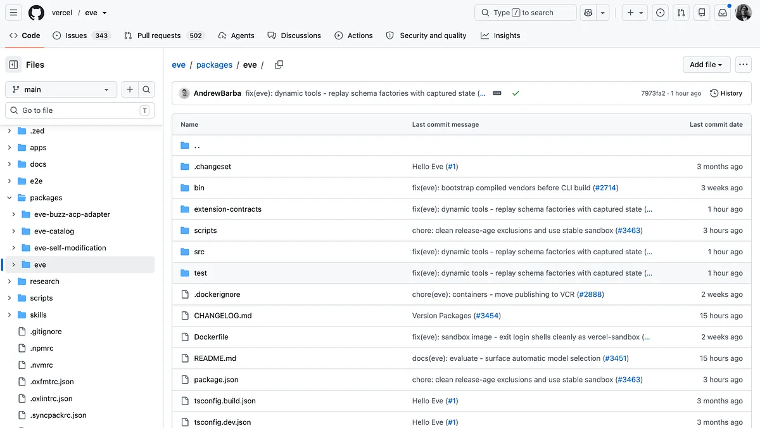The image size is (760, 428).
Task: Open the hamburger navigation menu
Action: (x=13, y=13)
